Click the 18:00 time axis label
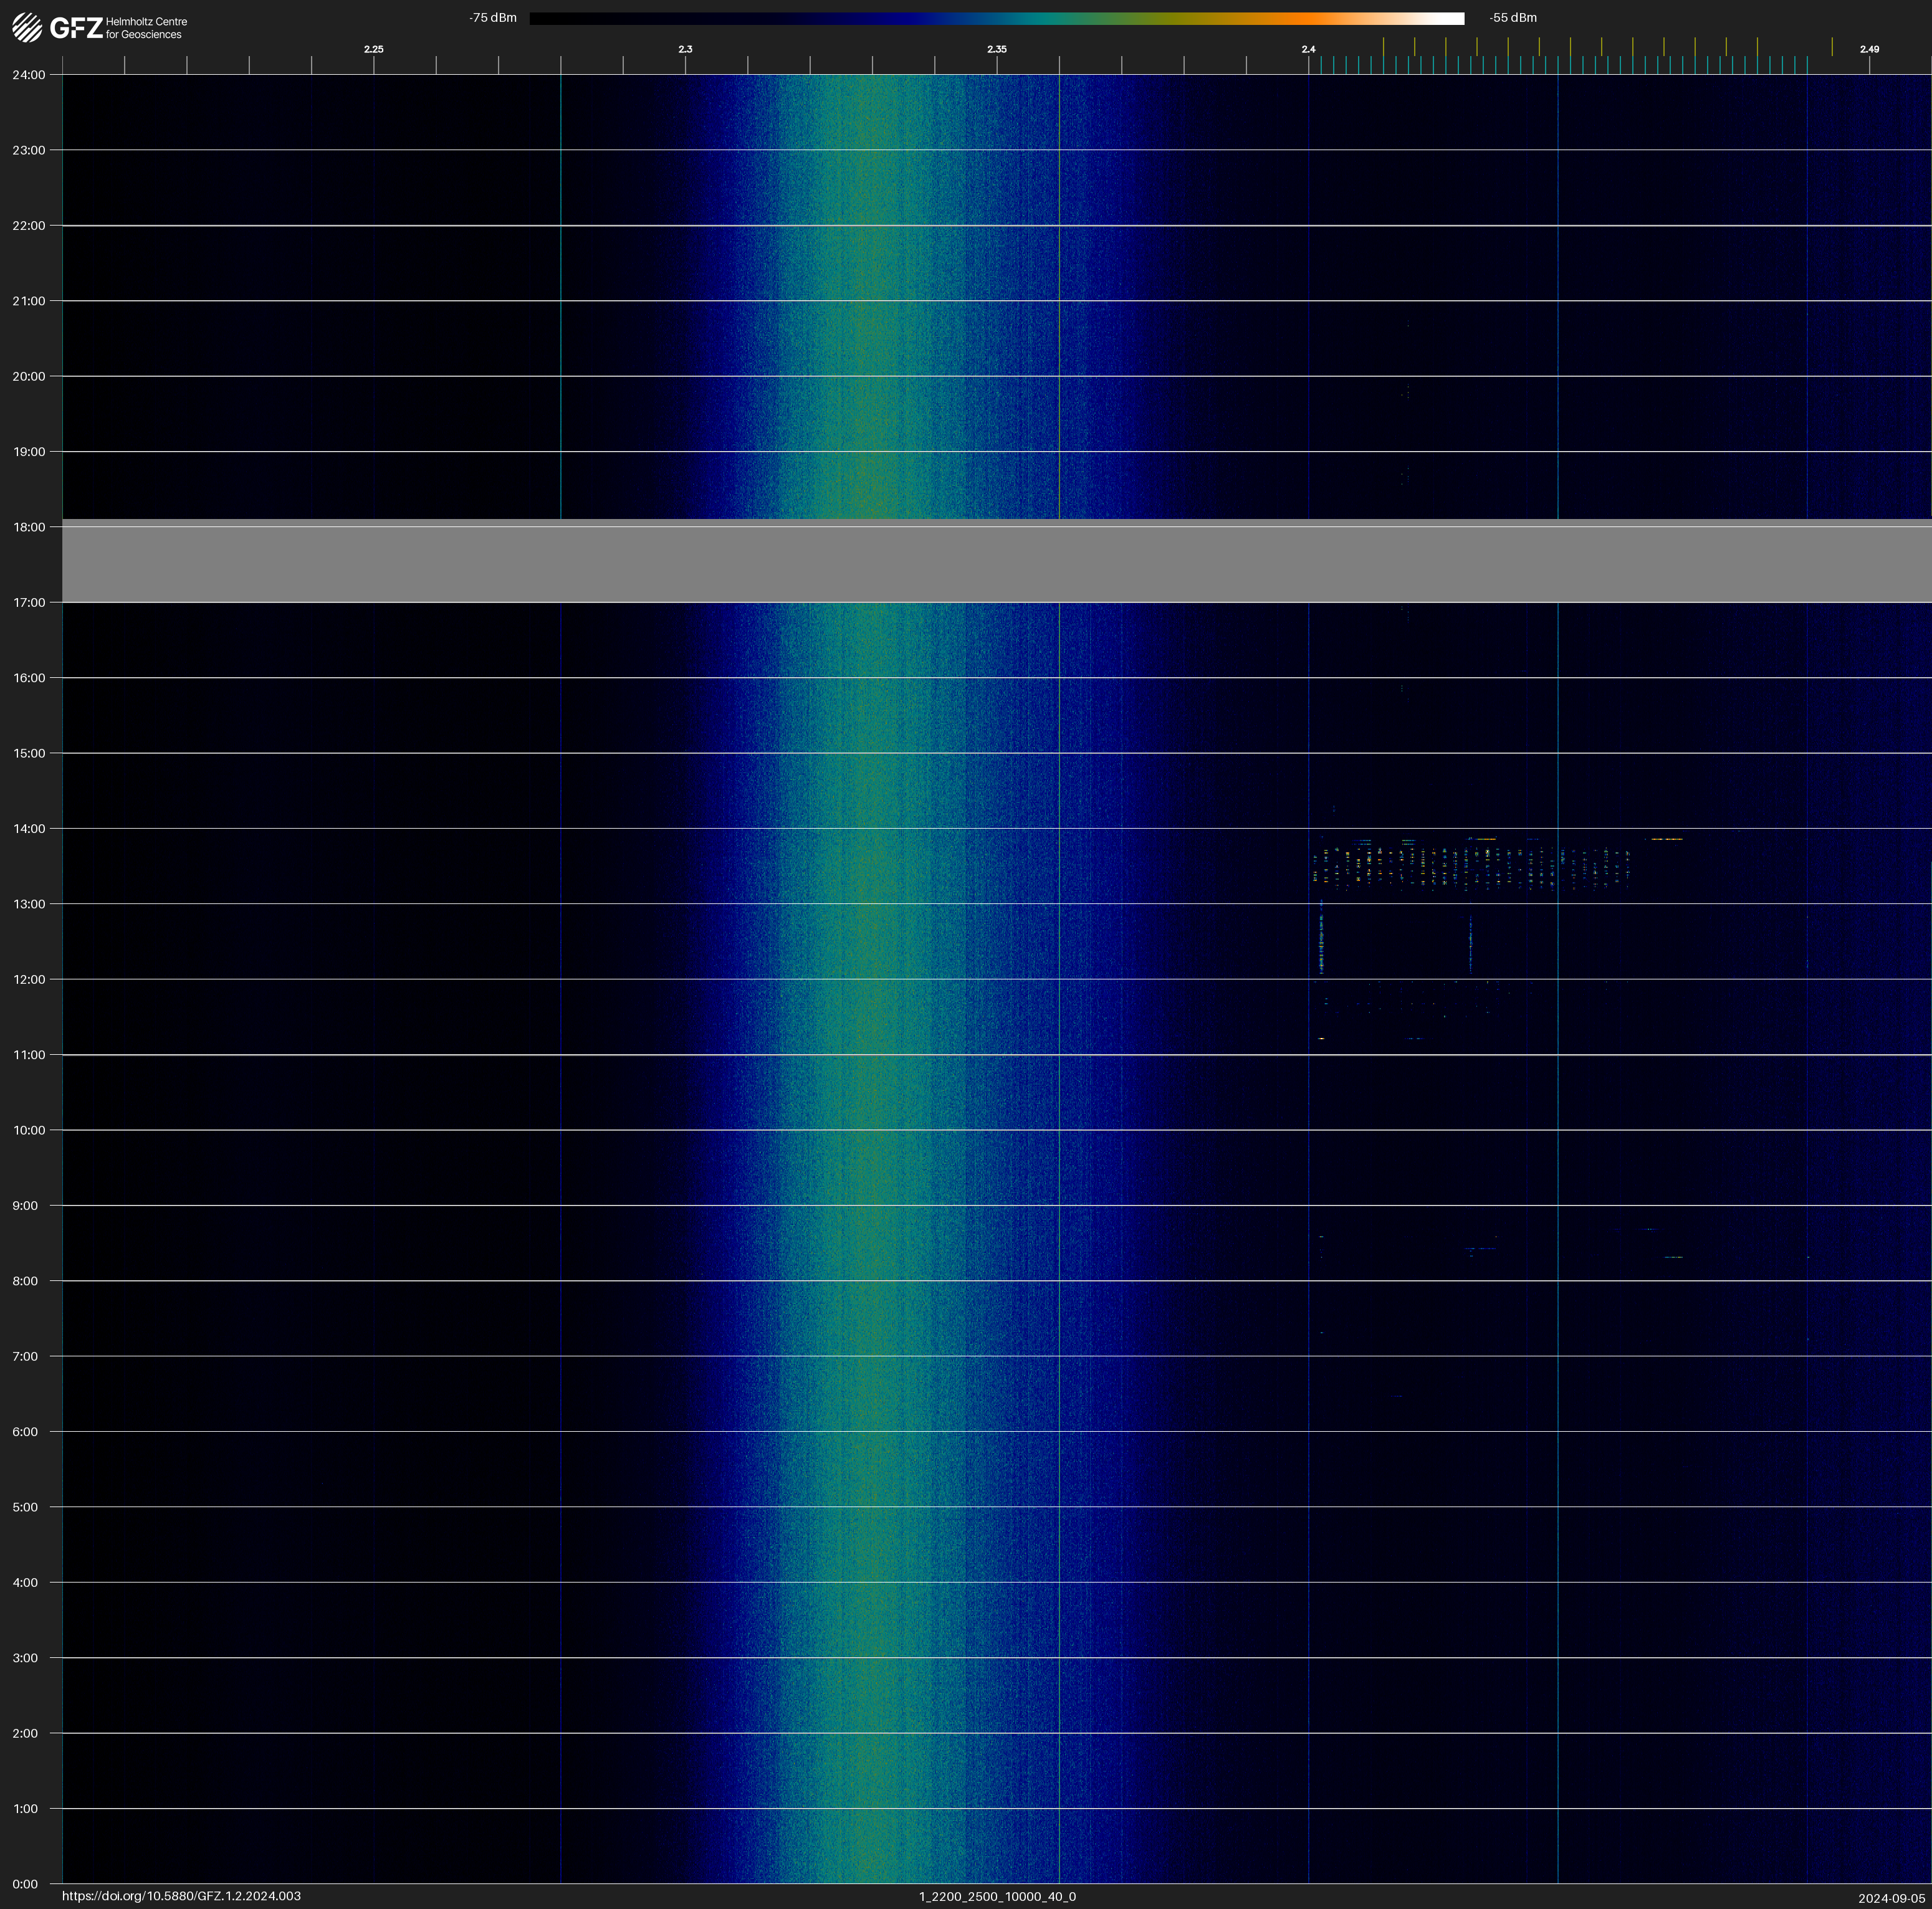Screen dimensions: 1932x1909 tap(29, 528)
